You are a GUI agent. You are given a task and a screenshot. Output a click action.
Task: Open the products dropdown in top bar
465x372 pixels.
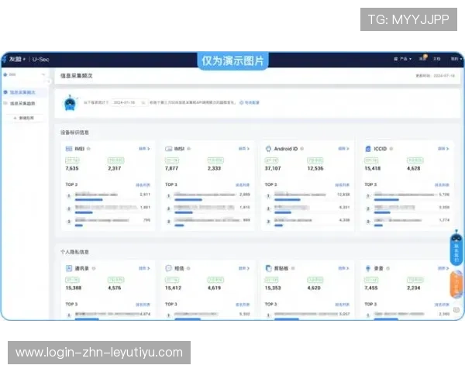pos(402,59)
